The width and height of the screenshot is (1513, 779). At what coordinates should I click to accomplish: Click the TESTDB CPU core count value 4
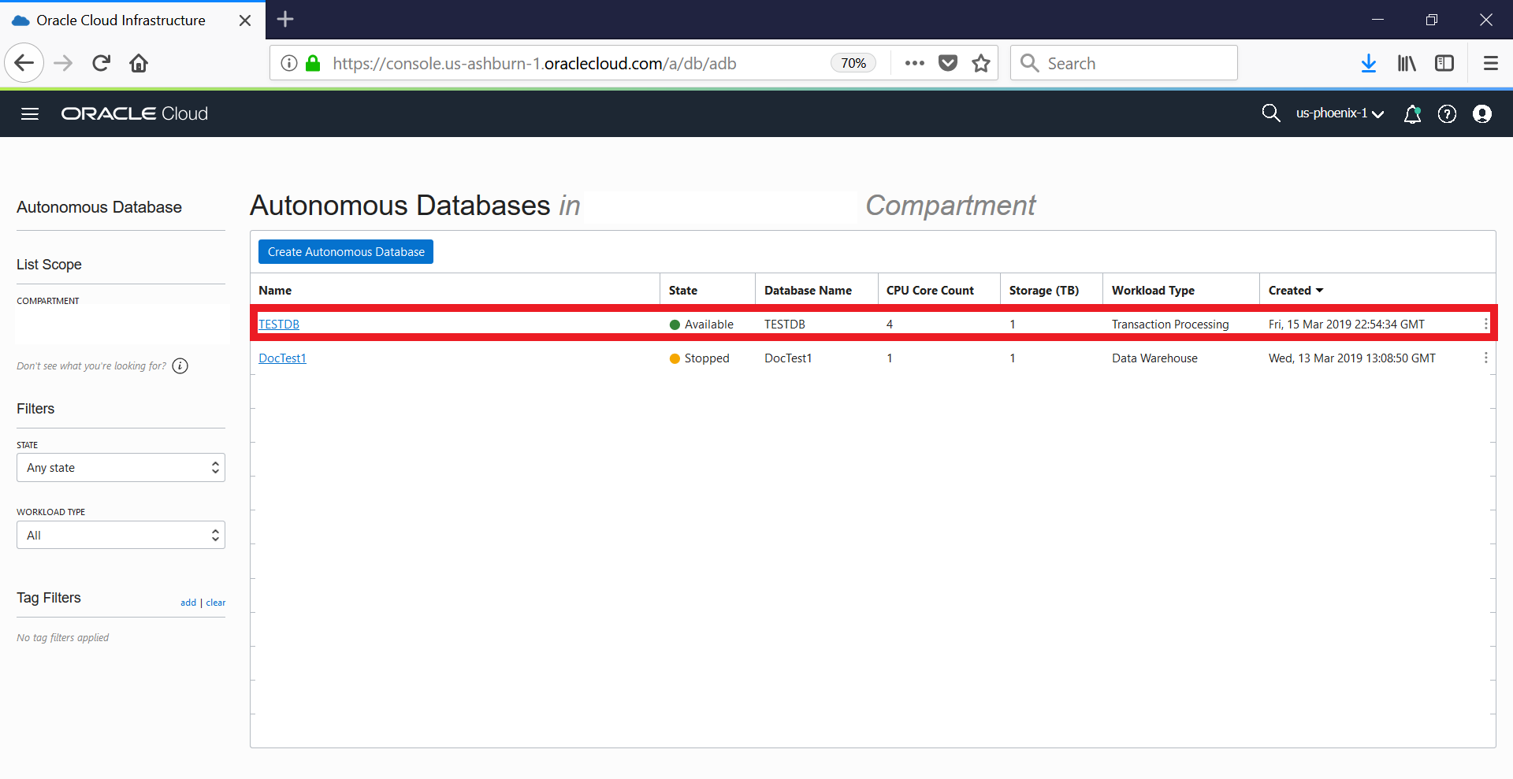pos(890,325)
